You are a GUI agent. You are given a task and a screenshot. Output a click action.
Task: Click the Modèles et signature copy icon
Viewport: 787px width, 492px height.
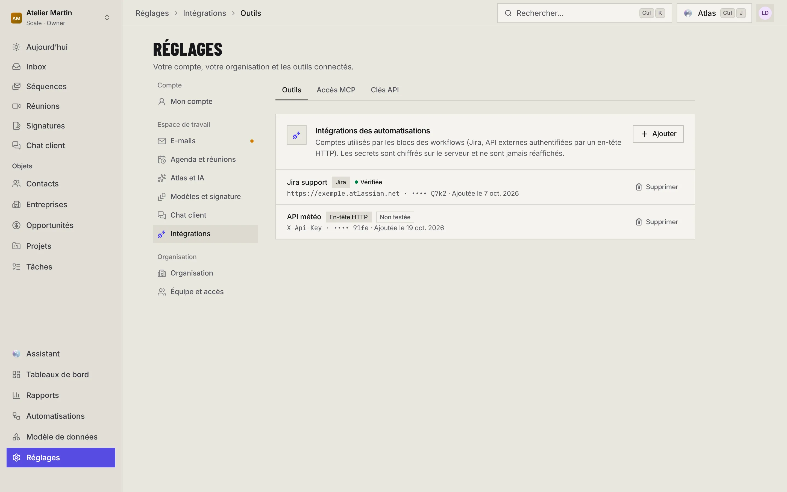(161, 197)
